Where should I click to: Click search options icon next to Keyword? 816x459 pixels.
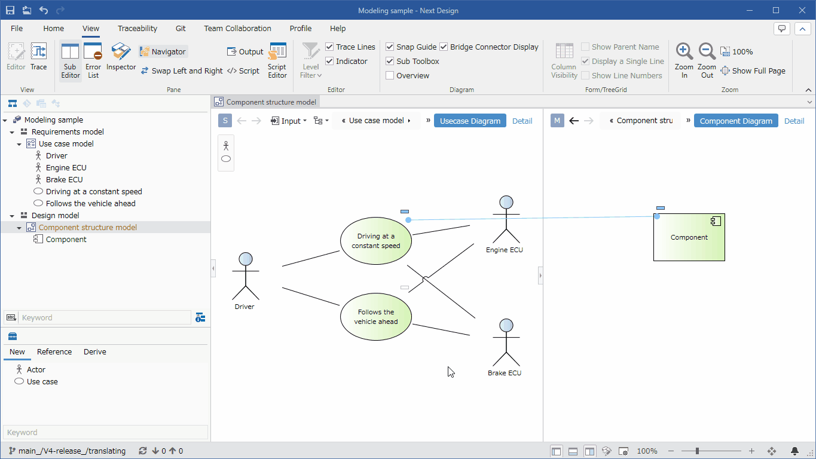pos(200,317)
